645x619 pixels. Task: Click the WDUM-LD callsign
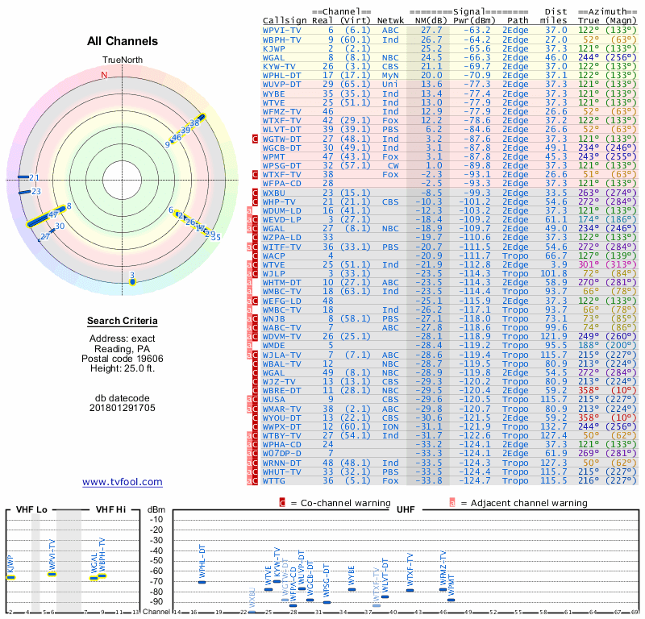tap(281, 210)
